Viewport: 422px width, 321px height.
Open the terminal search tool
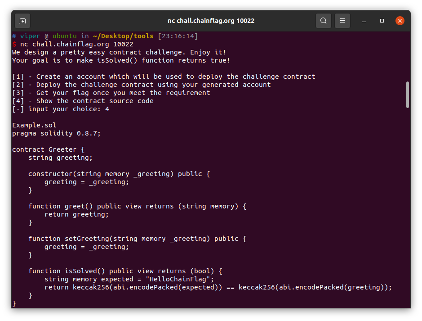point(323,21)
